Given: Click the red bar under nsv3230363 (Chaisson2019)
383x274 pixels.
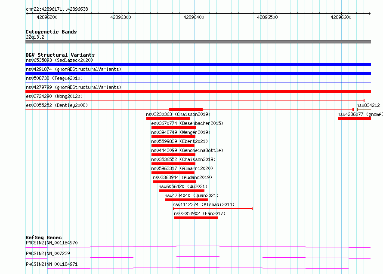Looking at the screenshot, I should click(x=168, y=119).
